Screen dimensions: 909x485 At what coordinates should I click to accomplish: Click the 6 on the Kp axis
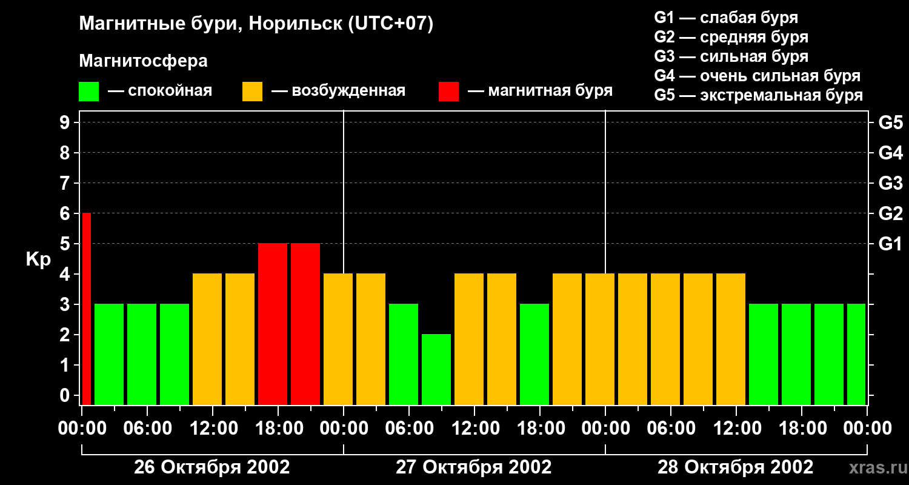pyautogui.click(x=66, y=213)
